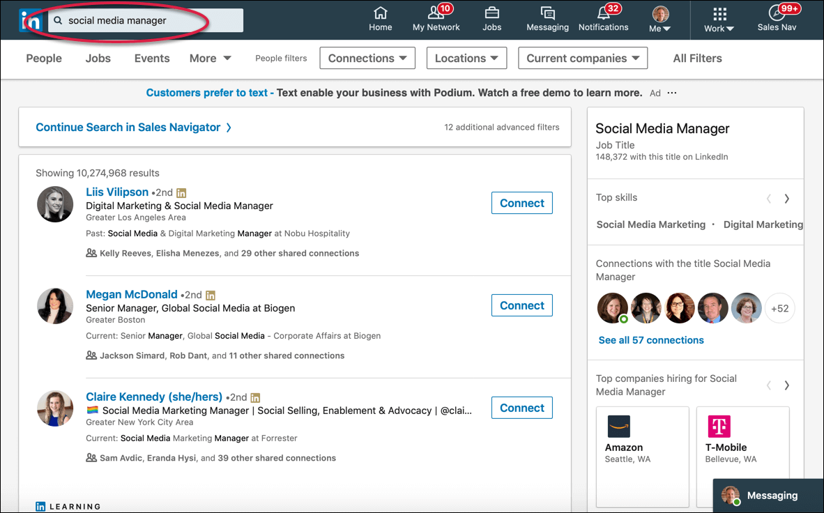The width and height of the screenshot is (824, 513).
Task: Click the social media manager search field
Action: coord(146,20)
